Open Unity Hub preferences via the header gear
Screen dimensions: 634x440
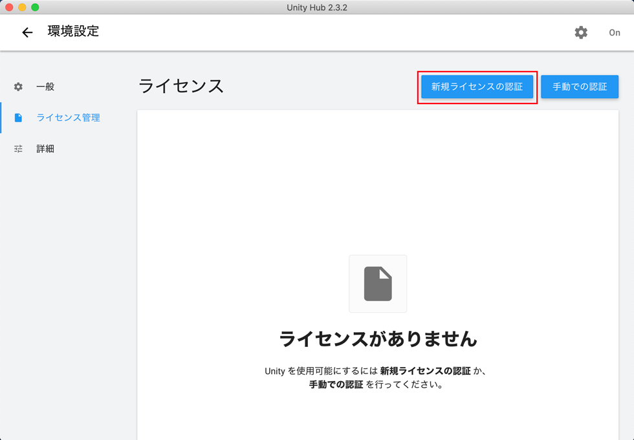point(581,32)
